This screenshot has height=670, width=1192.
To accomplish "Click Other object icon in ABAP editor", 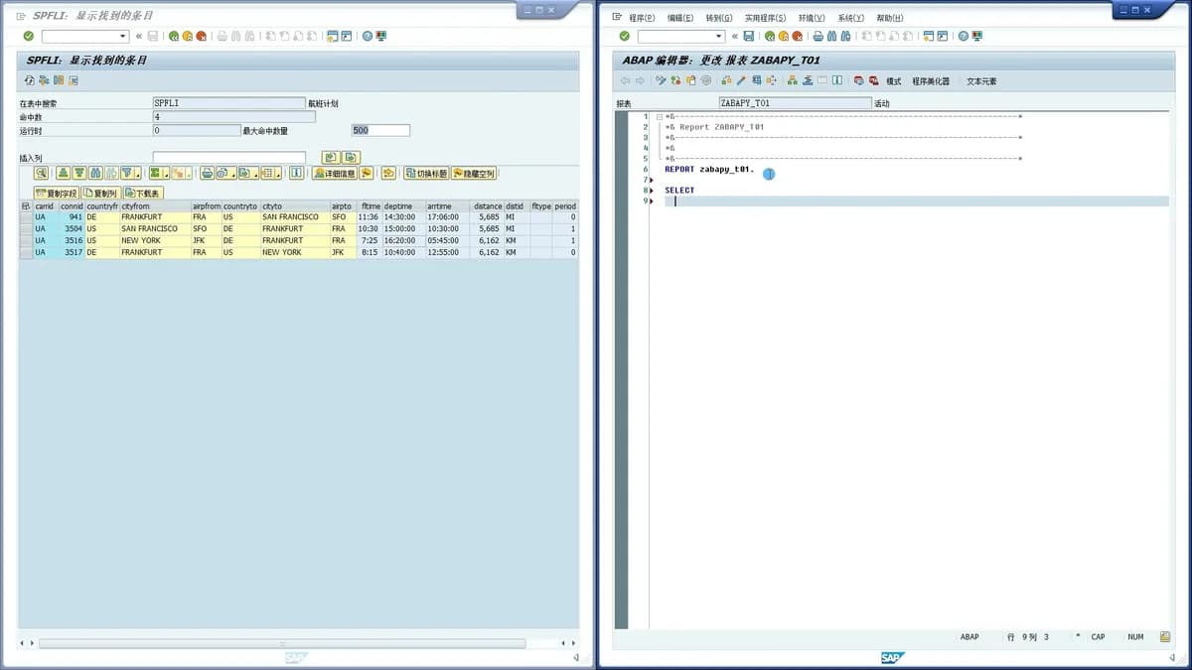I will point(690,80).
